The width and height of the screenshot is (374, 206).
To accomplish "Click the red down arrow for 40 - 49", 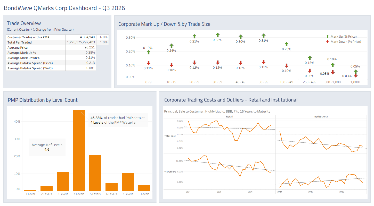I will click(240, 63).
